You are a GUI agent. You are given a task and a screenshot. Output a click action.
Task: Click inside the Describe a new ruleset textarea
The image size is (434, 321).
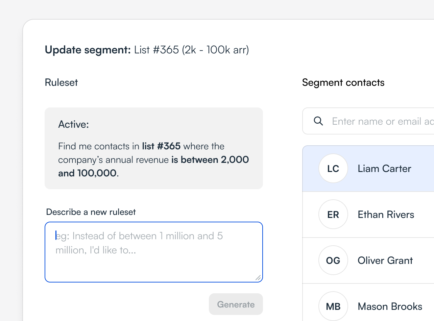coord(154,252)
